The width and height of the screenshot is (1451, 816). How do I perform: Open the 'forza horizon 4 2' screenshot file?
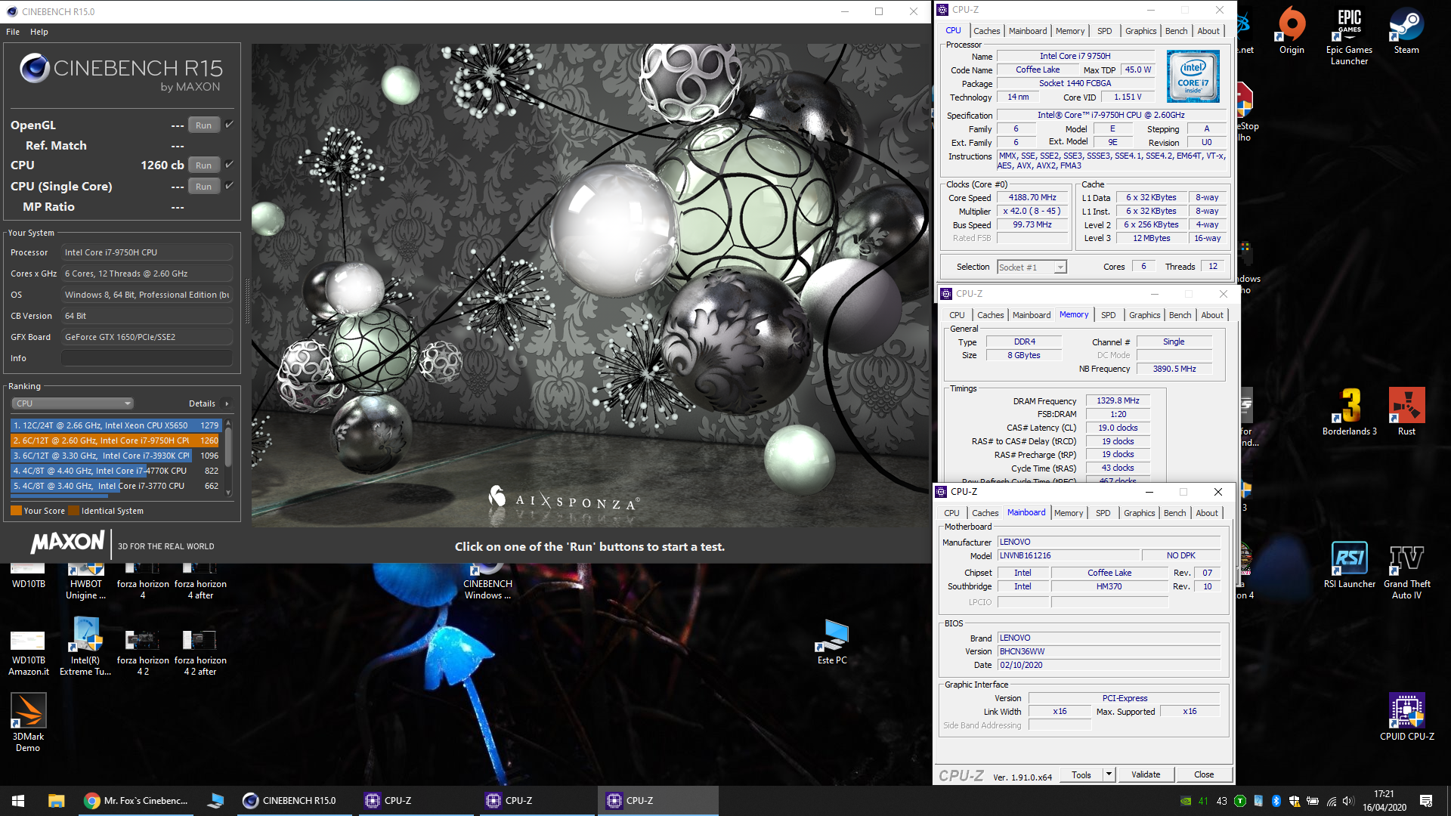[x=143, y=654]
